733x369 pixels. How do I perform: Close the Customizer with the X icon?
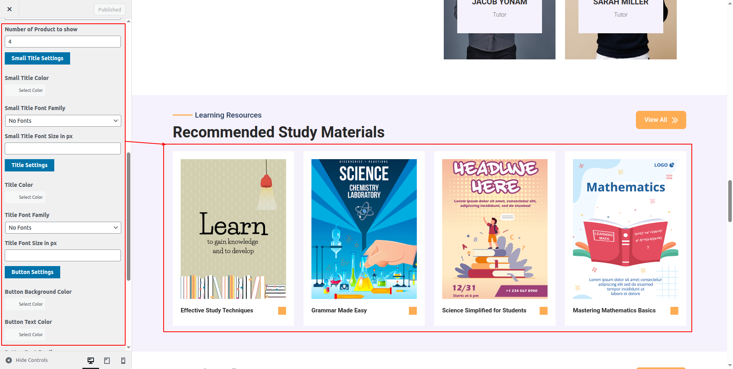click(10, 9)
